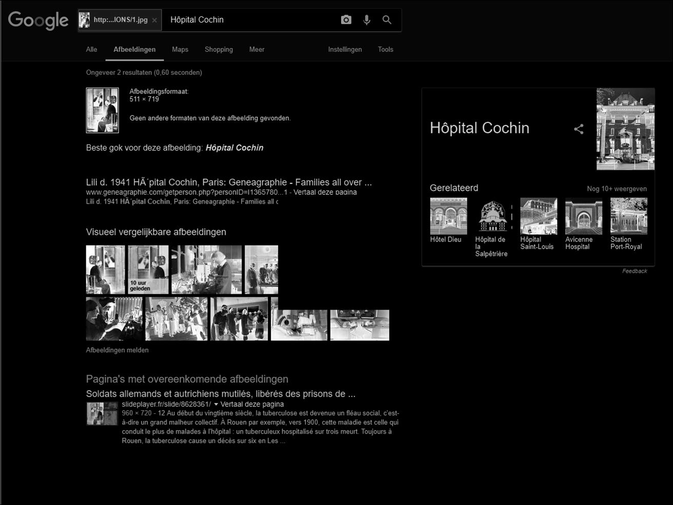Switch to the Alle tab
Viewport: 673px width, 505px height.
pyautogui.click(x=91, y=50)
